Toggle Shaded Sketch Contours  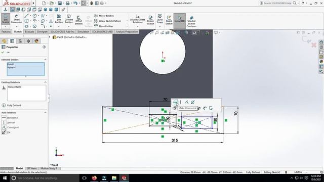click(191, 21)
